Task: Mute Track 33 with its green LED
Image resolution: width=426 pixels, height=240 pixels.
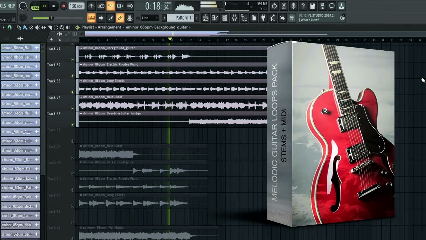Action: point(73,92)
